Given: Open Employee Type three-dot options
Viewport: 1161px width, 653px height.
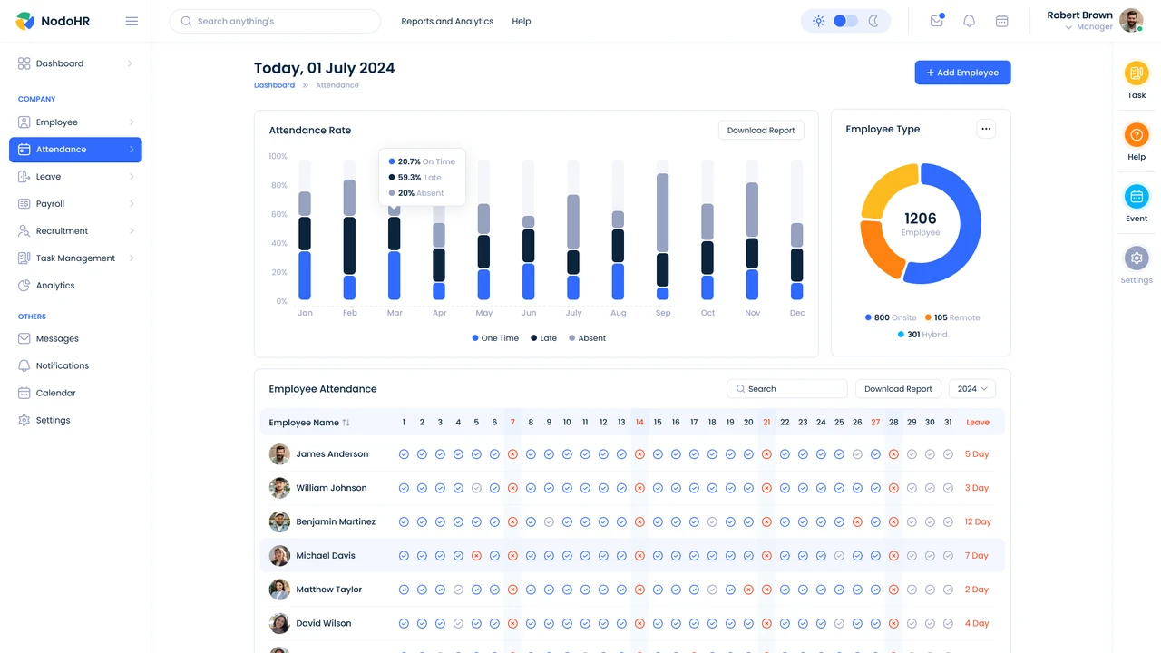Looking at the screenshot, I should 986,129.
